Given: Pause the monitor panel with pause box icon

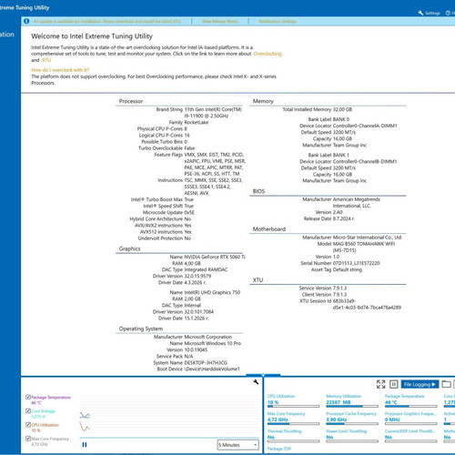Looking at the screenshot, I should (393, 384).
